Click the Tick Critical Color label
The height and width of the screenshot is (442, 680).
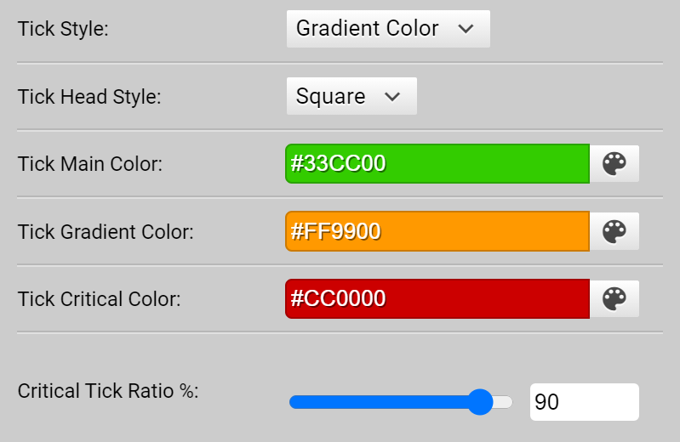[x=99, y=299]
